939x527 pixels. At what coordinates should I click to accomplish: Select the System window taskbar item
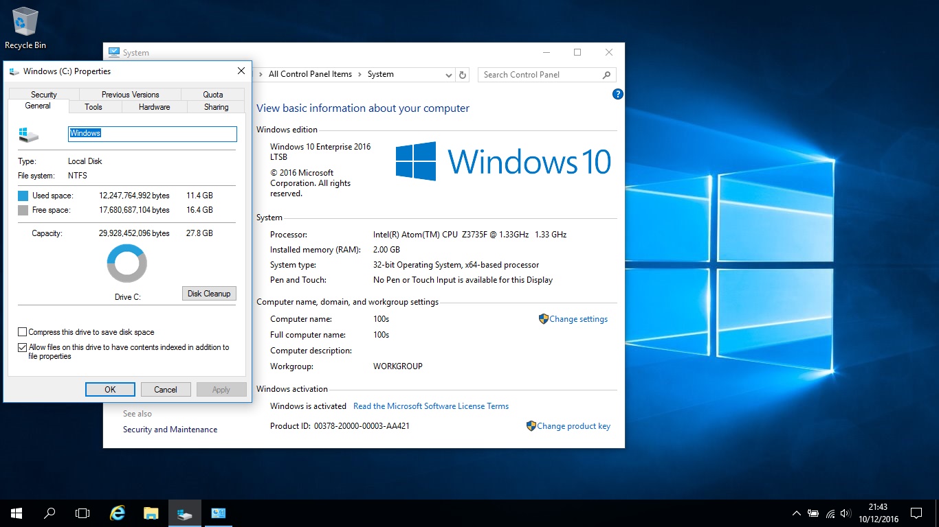tap(219, 513)
